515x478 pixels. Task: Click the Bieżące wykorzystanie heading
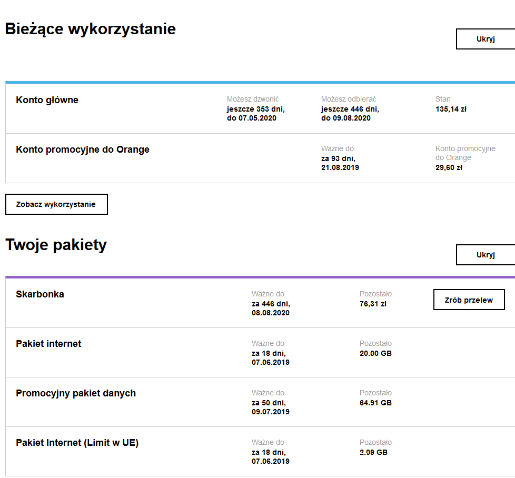90,29
